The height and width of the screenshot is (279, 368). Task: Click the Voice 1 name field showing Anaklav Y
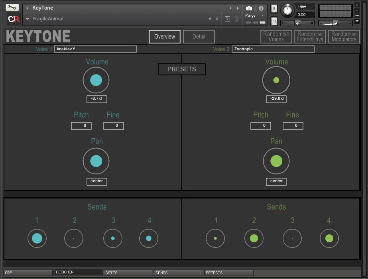click(x=95, y=49)
